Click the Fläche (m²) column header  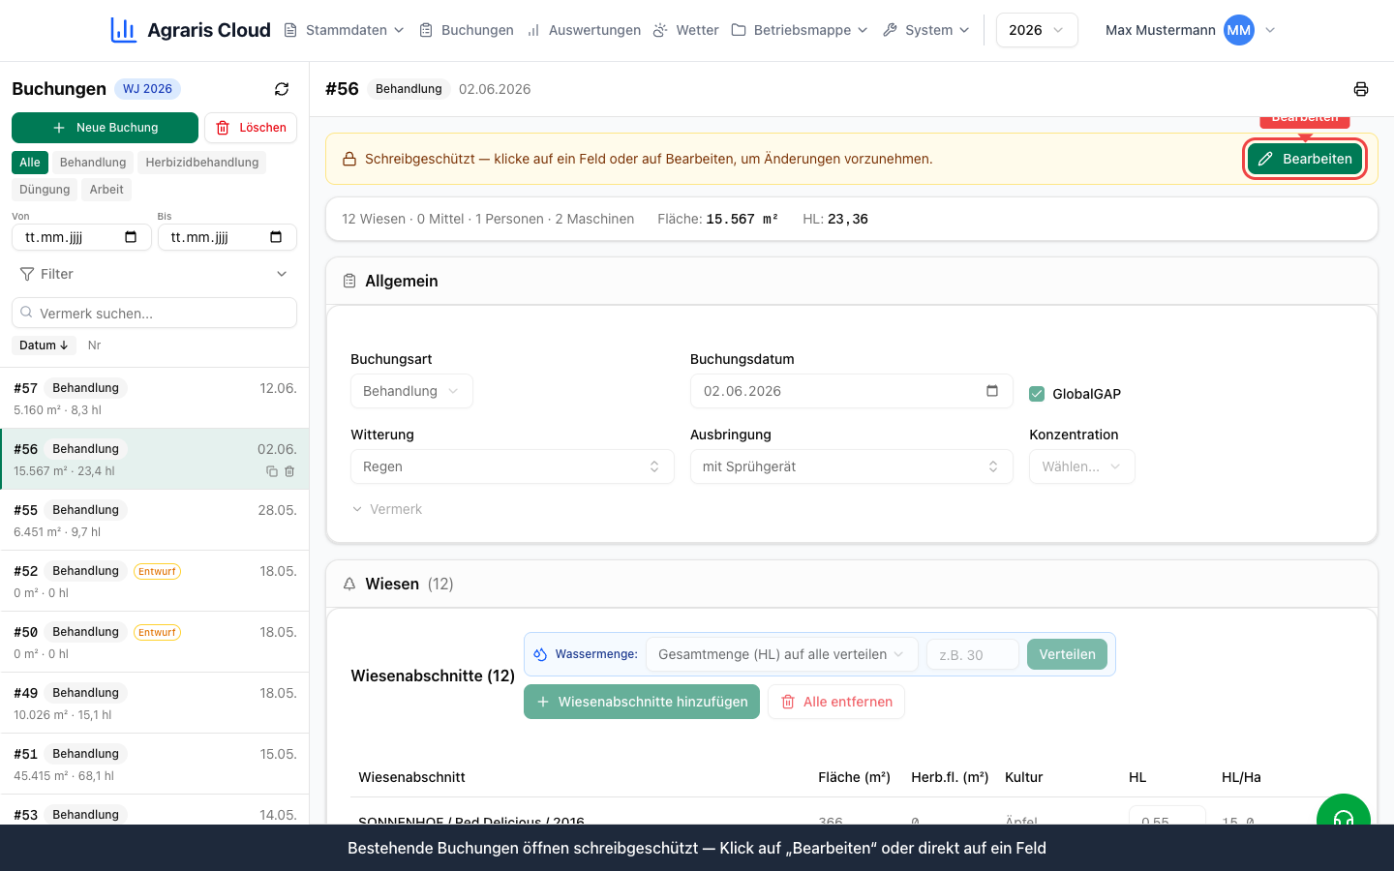[x=854, y=777]
